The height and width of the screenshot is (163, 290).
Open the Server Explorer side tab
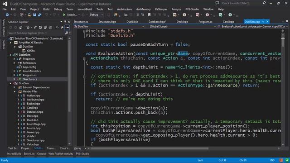[4, 28]
